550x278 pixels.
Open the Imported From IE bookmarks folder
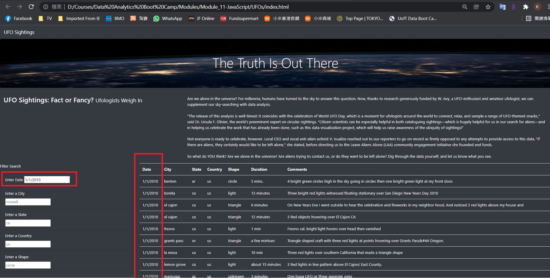pyautogui.click(x=79, y=19)
